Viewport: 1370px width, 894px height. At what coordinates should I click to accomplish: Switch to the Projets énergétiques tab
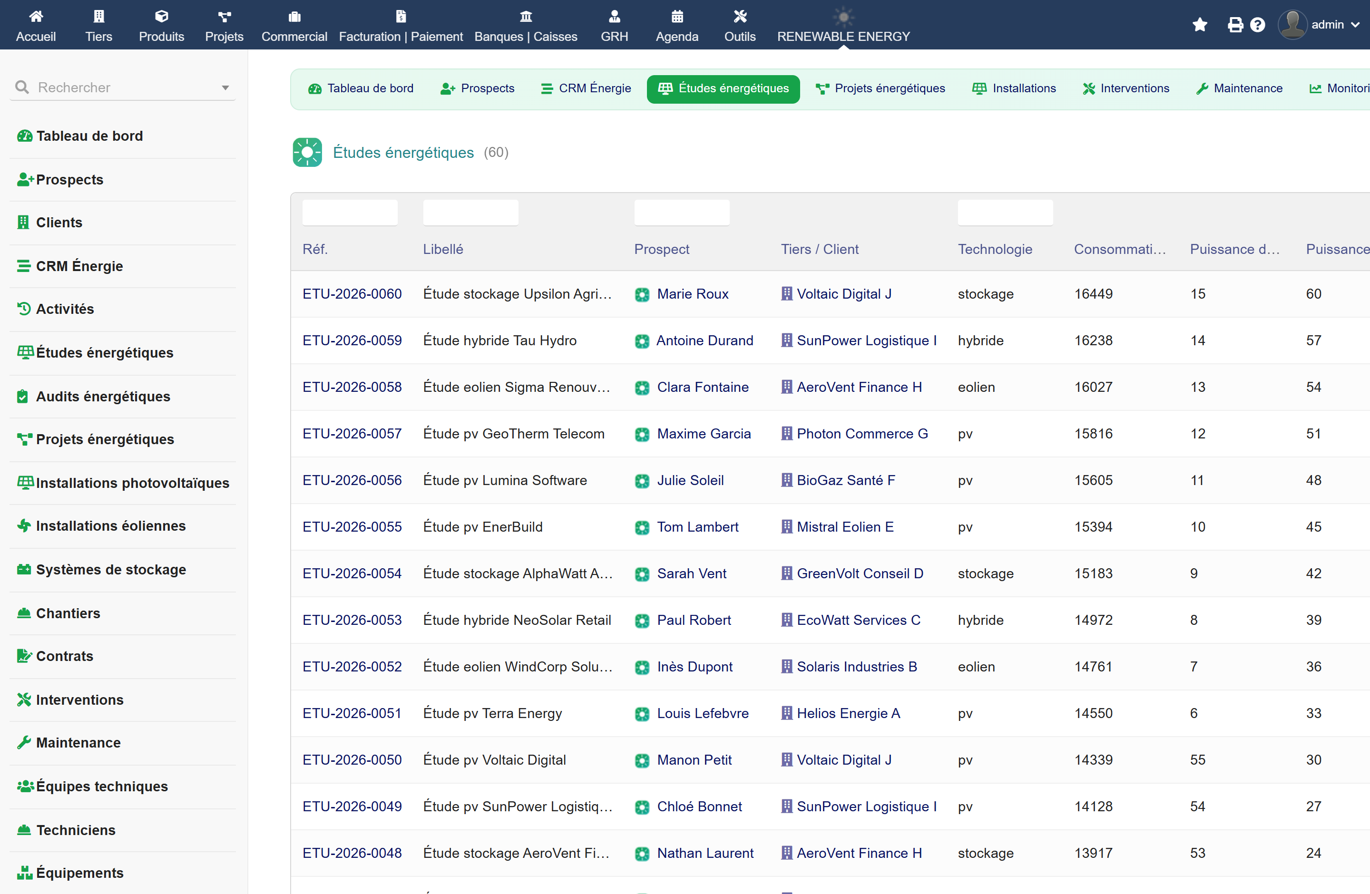click(x=881, y=88)
